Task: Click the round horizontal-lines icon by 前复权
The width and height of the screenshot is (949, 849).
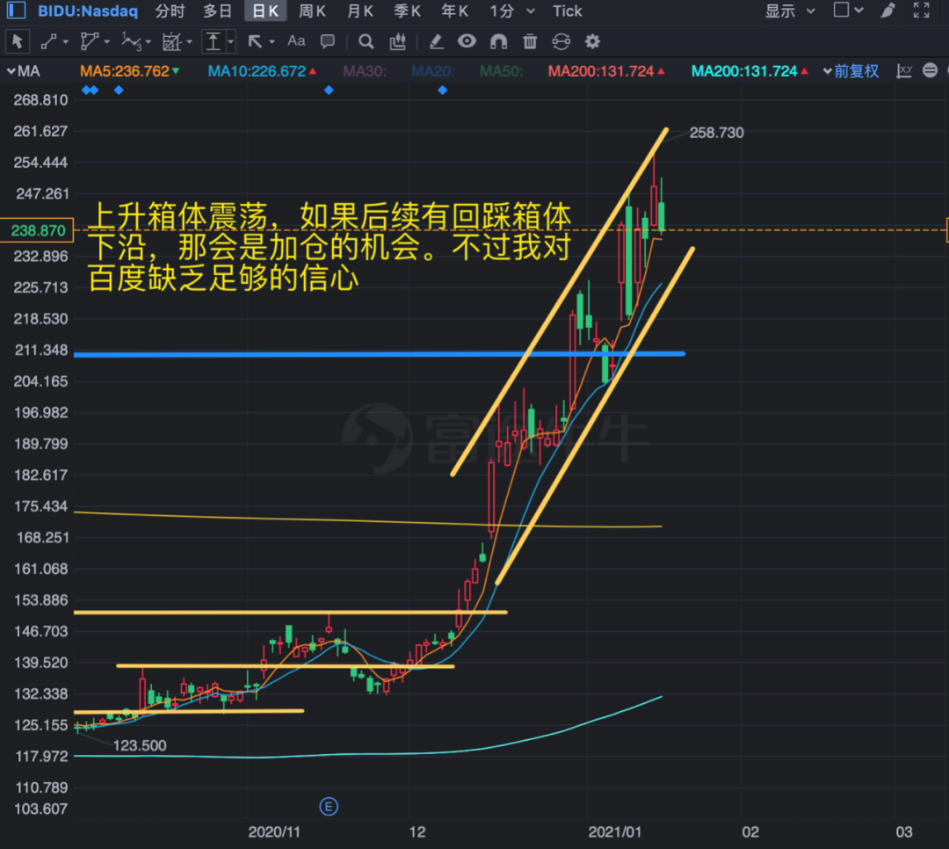Action: 931,71
